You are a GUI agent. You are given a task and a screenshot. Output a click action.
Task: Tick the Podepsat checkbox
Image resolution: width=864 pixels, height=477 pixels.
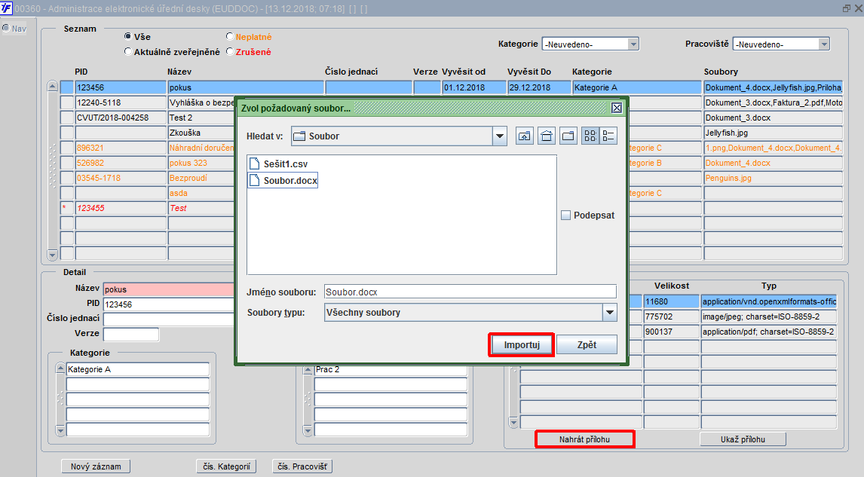click(x=565, y=216)
